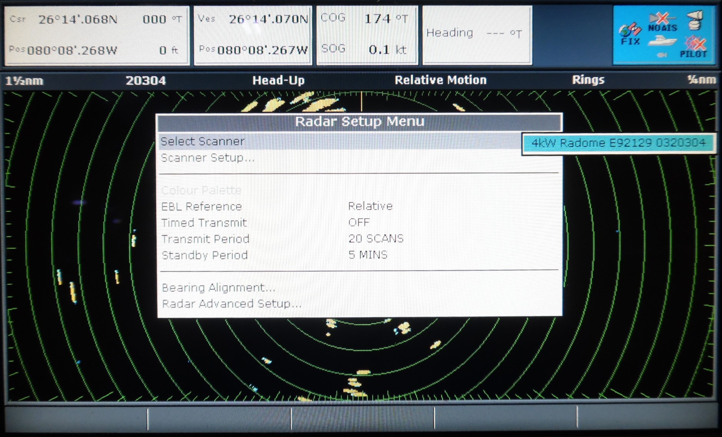
Task: Click the Relative Motion mode label
Action: point(440,80)
